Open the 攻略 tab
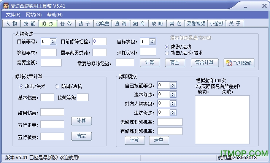This screenshot has width=270, height=163. [157, 24]
